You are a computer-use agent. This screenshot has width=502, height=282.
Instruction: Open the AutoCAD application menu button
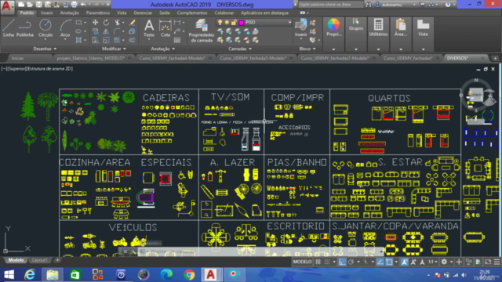tap(7, 6)
